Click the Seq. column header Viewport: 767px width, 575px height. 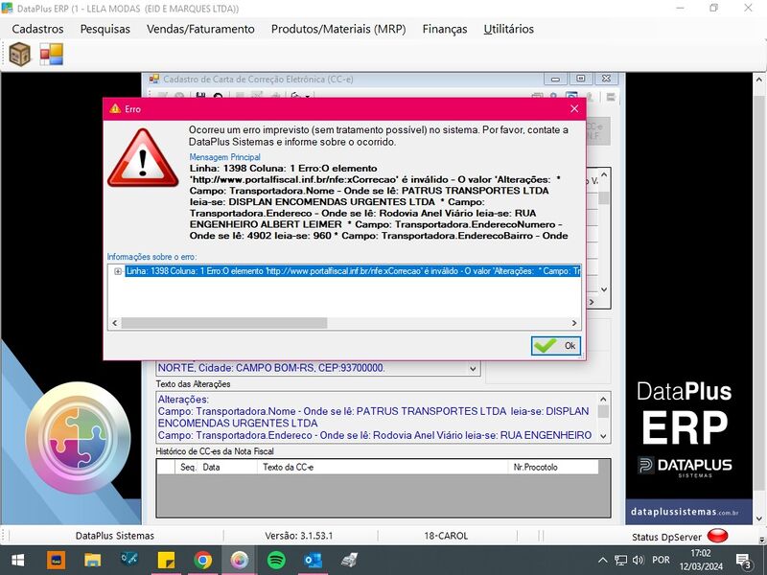pyautogui.click(x=187, y=467)
